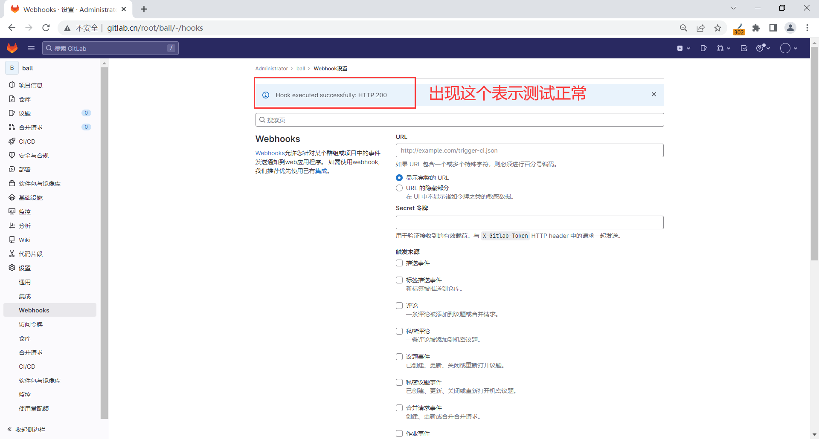The height and width of the screenshot is (439, 819).
Task: Follow the Webhooks documentation link
Action: point(269,153)
